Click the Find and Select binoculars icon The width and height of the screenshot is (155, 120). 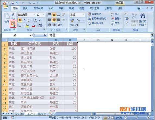point(142,16)
